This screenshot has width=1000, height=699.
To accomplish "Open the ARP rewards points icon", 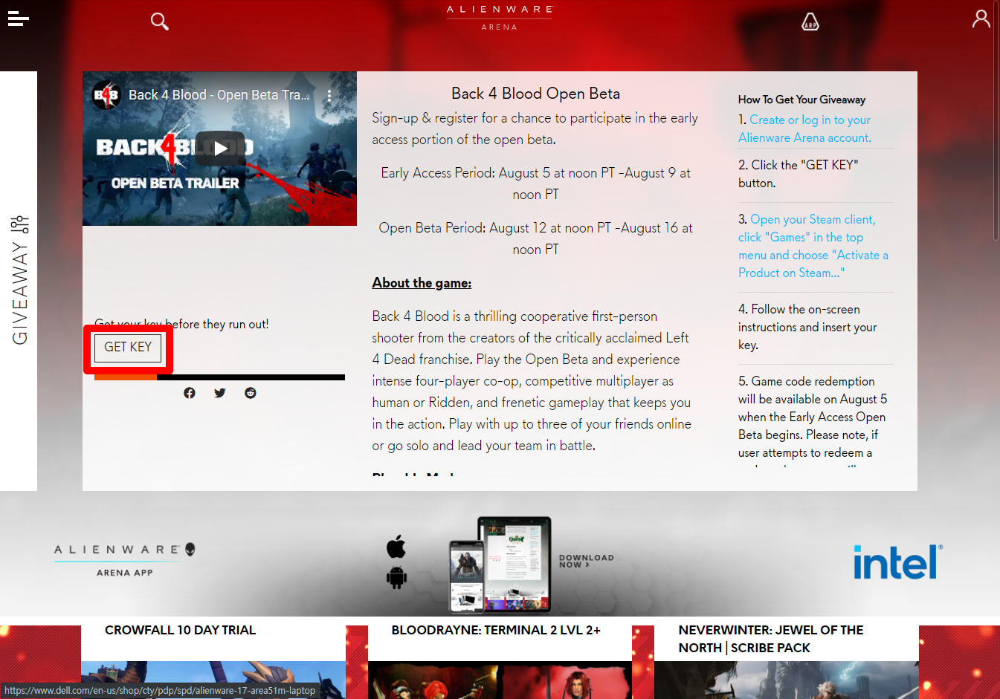I will (x=810, y=22).
